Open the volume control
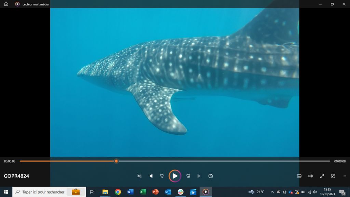Viewport: 350px width, 197px height. [310, 176]
